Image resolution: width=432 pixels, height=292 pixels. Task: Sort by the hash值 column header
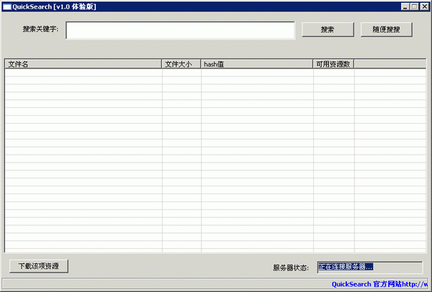(x=256, y=64)
